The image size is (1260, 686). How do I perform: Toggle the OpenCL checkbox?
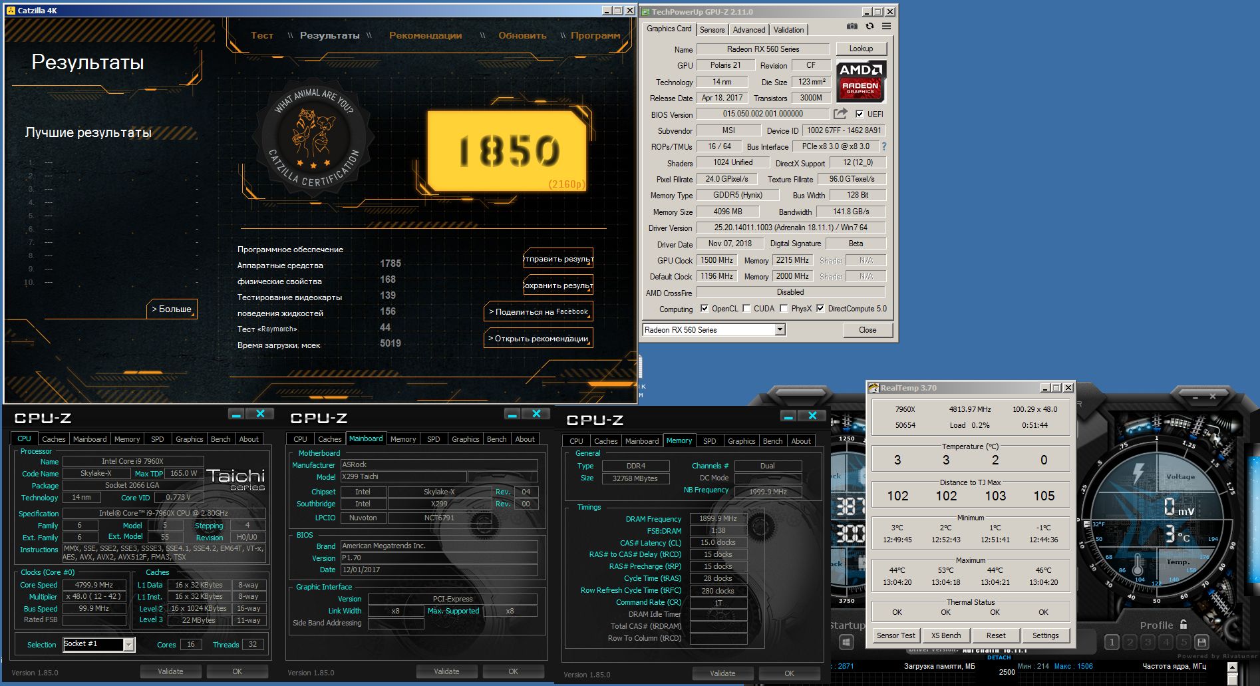coord(705,308)
